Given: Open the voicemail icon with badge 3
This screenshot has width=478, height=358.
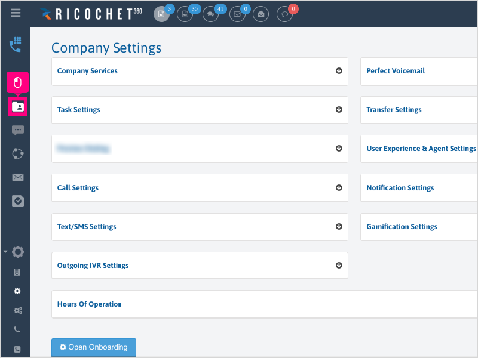Looking at the screenshot, I should point(161,14).
